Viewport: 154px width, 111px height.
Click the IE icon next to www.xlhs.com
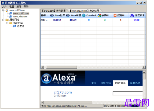(11, 16)
